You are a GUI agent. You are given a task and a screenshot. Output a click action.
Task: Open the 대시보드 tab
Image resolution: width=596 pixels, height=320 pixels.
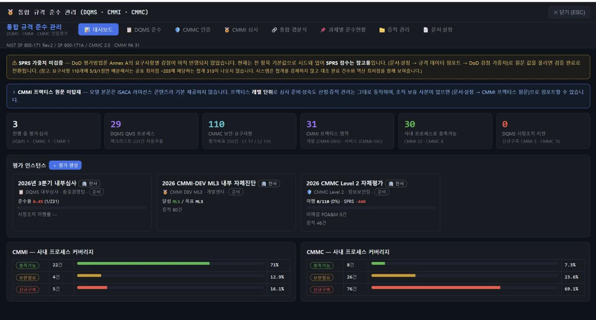coord(98,29)
